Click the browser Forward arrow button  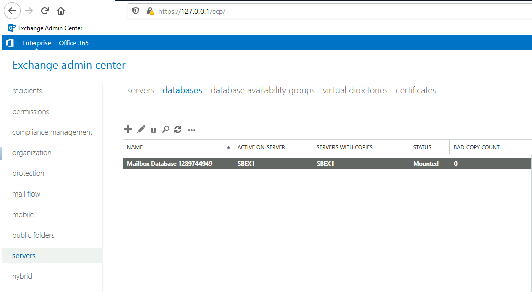pos(29,11)
